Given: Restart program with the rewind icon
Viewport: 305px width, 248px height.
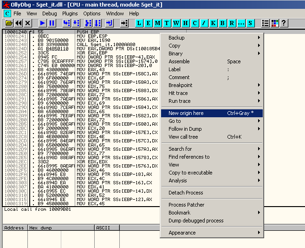Looking at the screenshot, I should [x=18, y=23].
